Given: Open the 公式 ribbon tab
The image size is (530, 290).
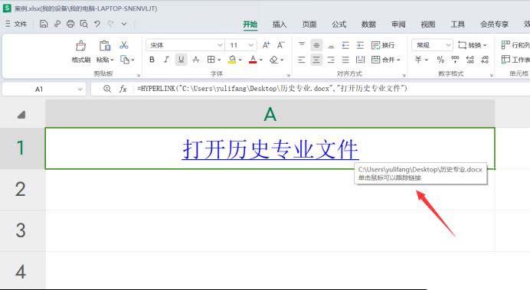Looking at the screenshot, I should [339, 24].
